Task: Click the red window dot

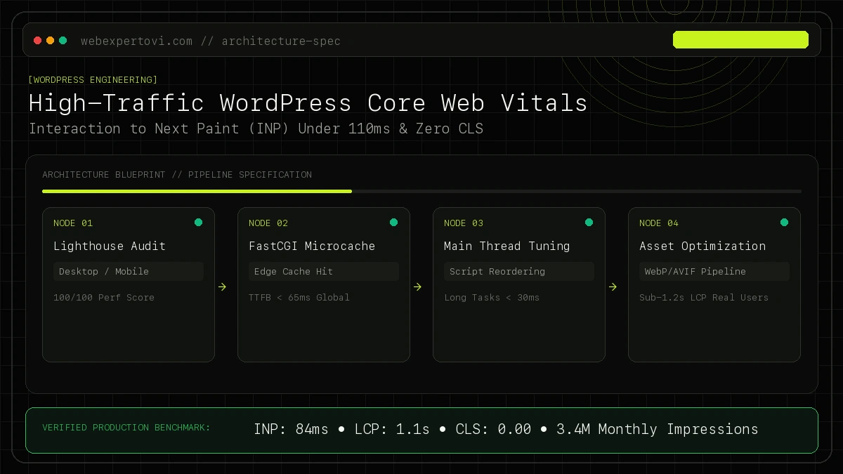Action: (38, 41)
